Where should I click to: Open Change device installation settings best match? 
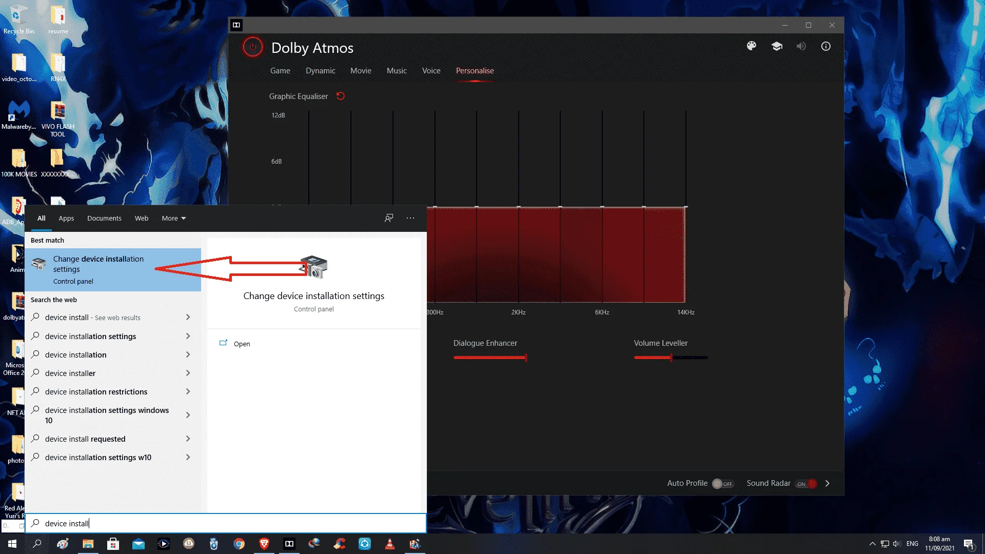[113, 270]
